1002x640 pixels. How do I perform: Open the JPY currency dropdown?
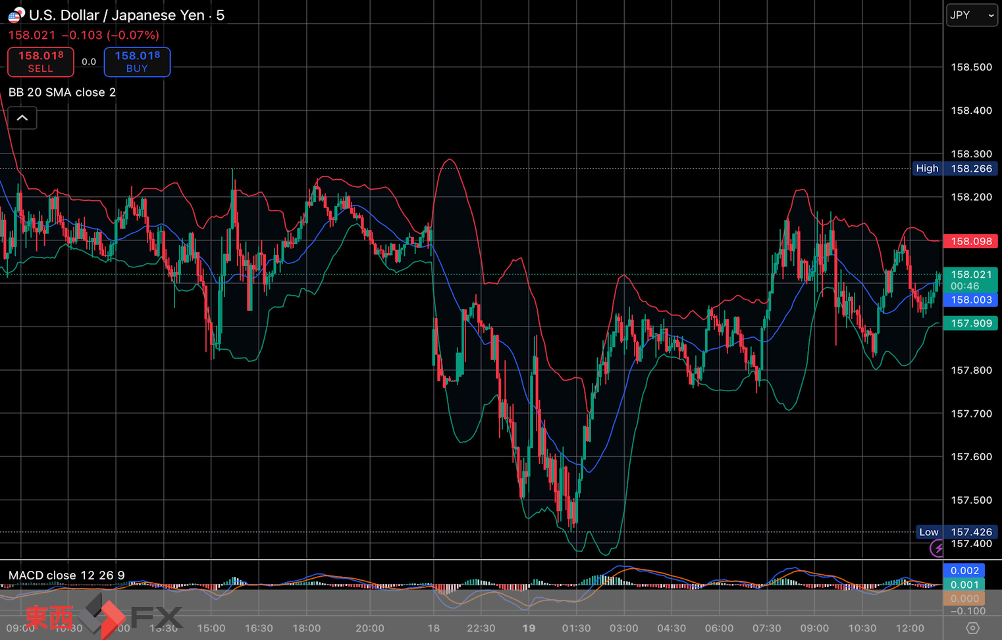(972, 15)
